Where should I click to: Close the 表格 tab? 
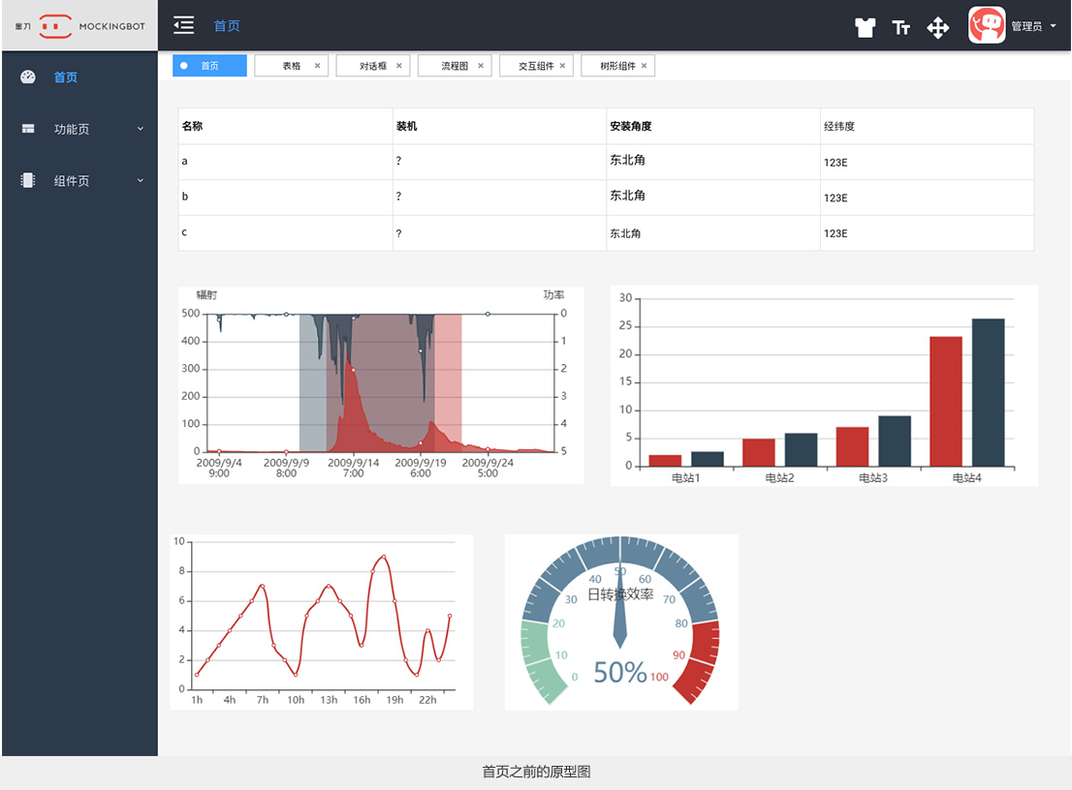coord(317,66)
